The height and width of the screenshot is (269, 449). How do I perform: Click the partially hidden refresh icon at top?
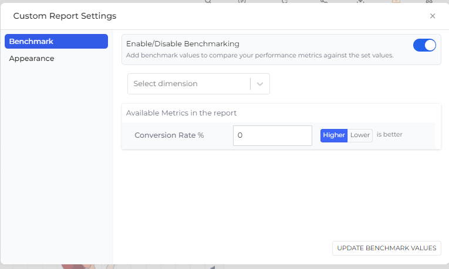coord(285,1)
